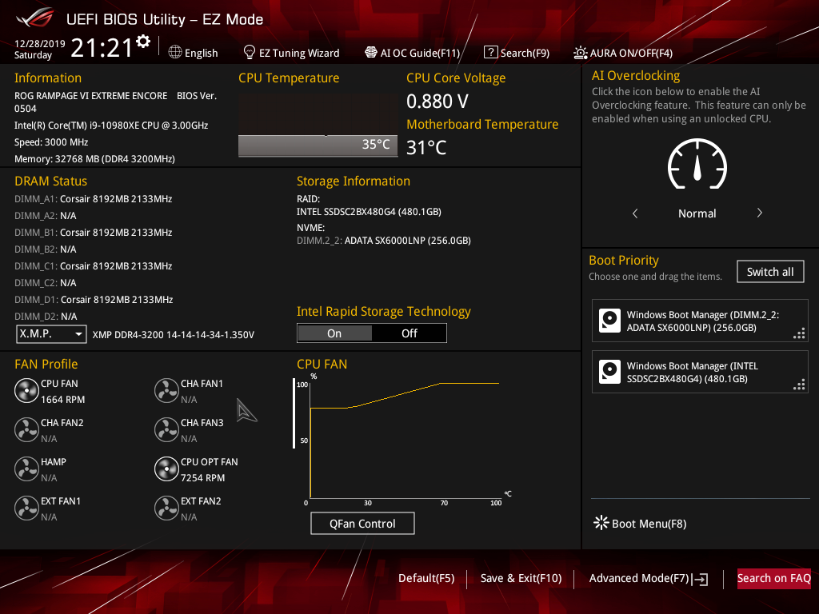Select next AI Overclocking mode arrow
The height and width of the screenshot is (614, 819).
pos(760,213)
